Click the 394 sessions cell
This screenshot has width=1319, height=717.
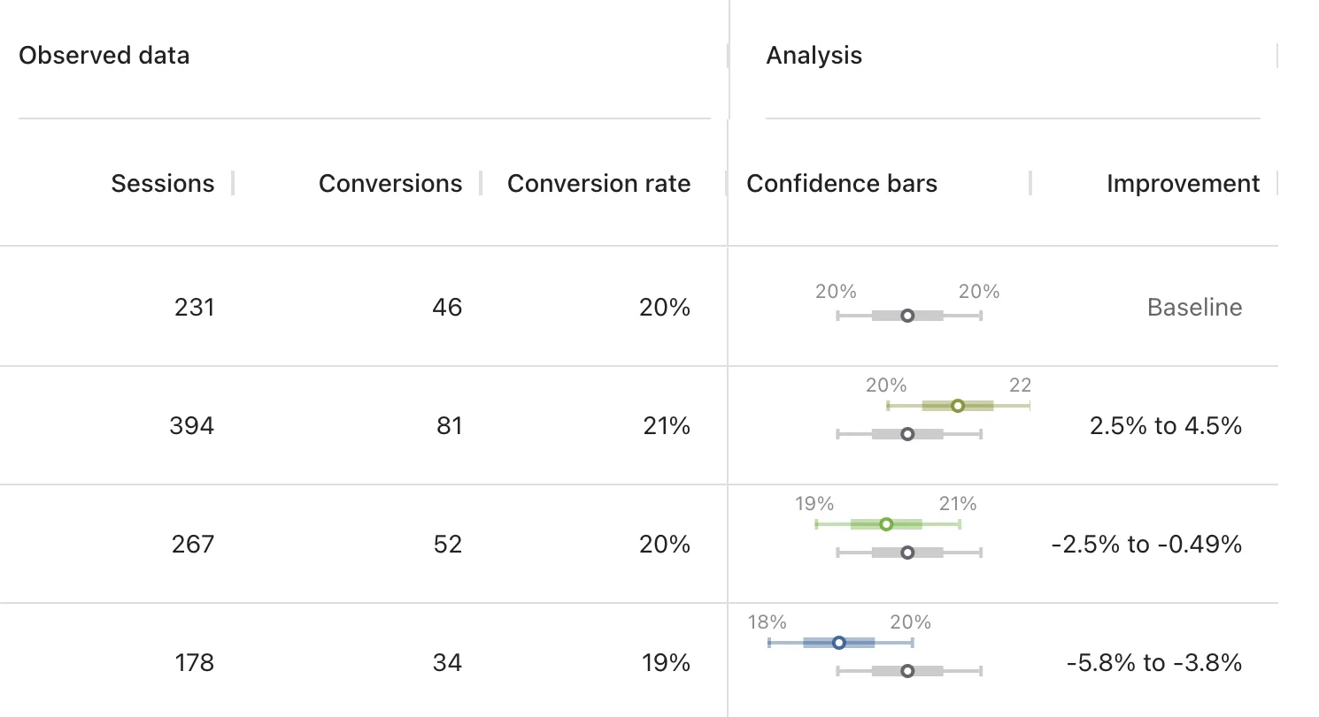[x=191, y=426]
